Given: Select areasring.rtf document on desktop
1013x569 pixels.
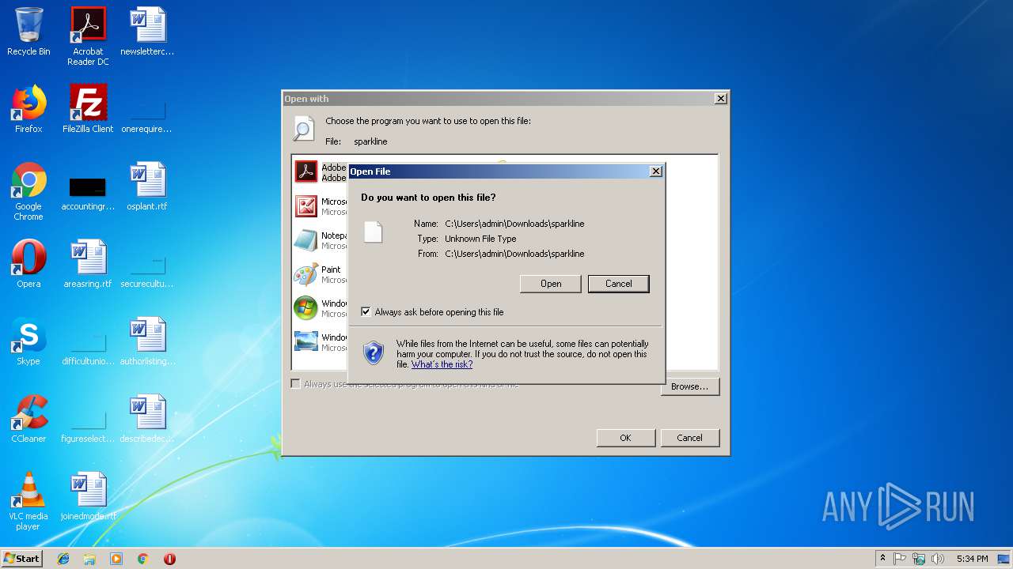Looking at the screenshot, I should pyautogui.click(x=88, y=264).
